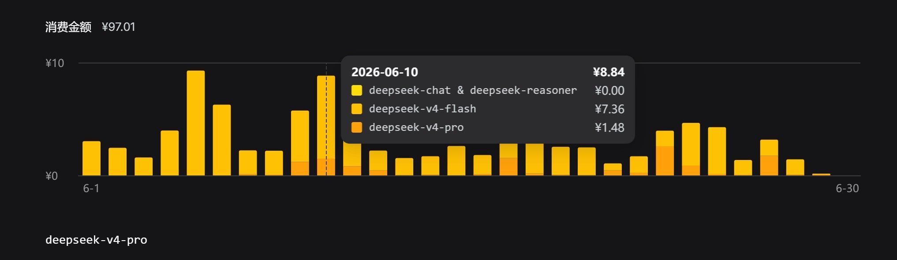The image size is (897, 260).
Task: Click the 6-1 x-axis date label
Action: 91,189
